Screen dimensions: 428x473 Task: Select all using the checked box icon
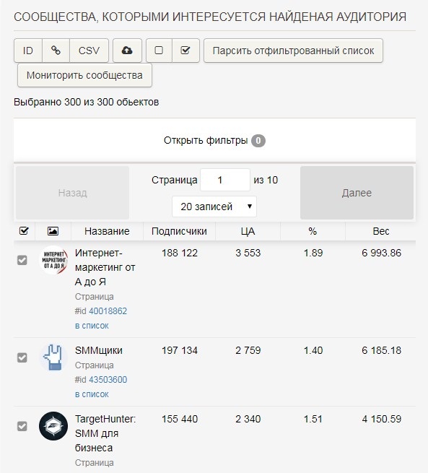point(185,51)
